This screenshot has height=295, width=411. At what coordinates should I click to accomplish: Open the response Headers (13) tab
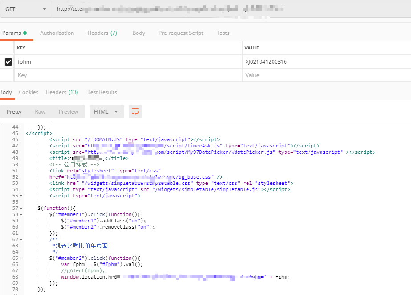coord(62,92)
